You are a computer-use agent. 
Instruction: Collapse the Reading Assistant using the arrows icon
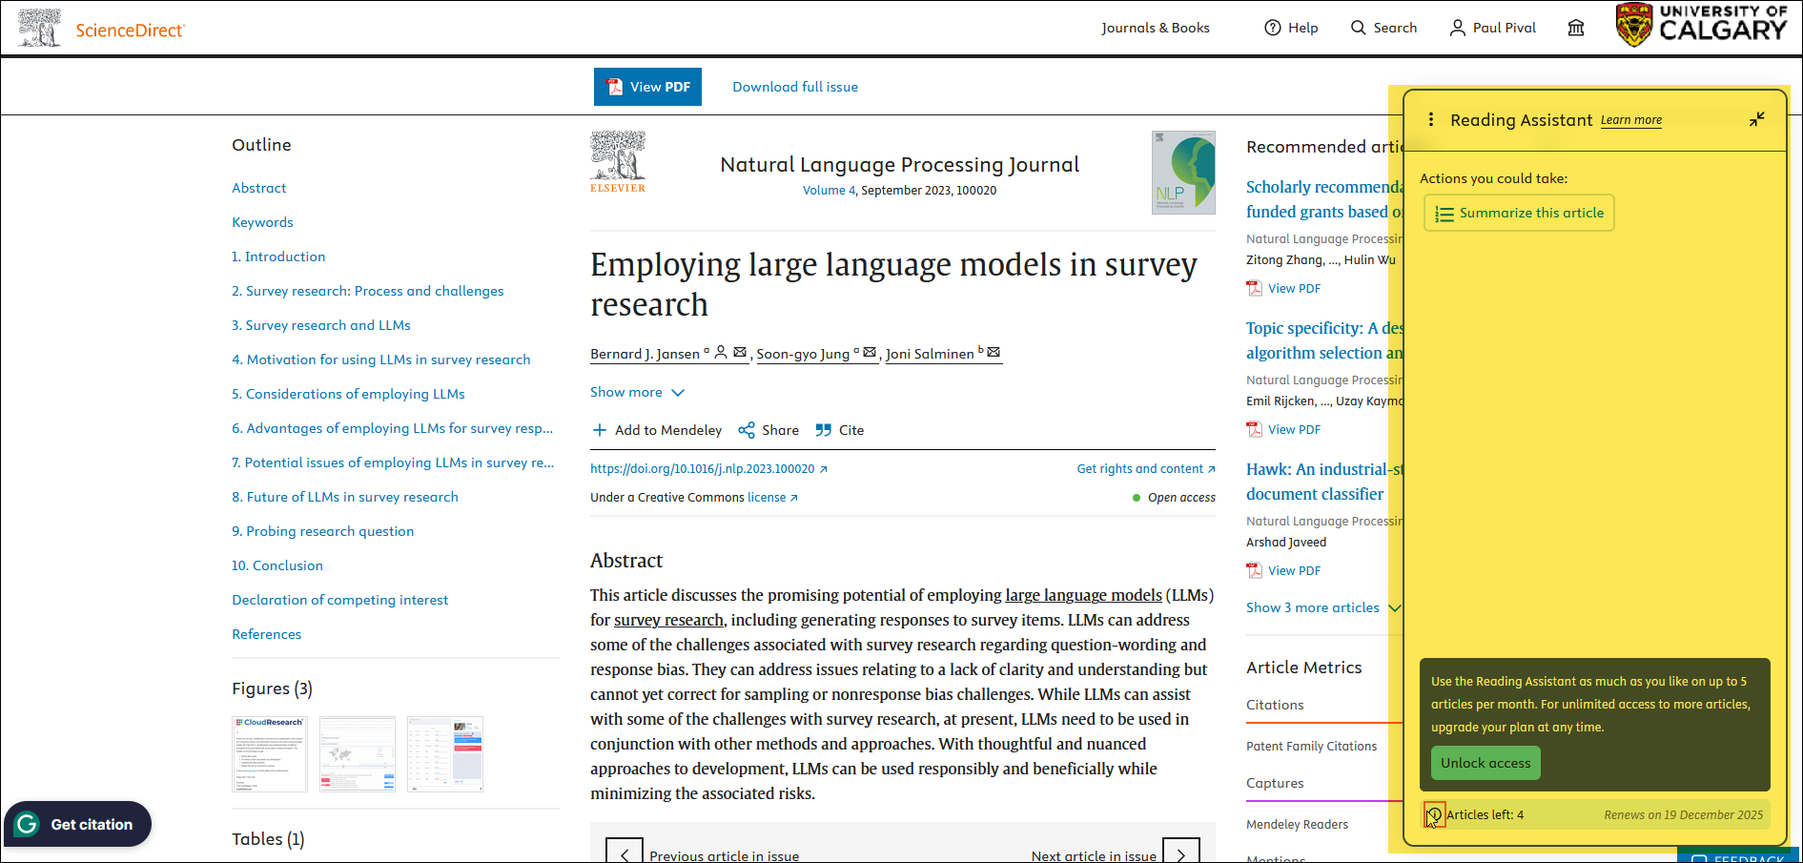1757,119
